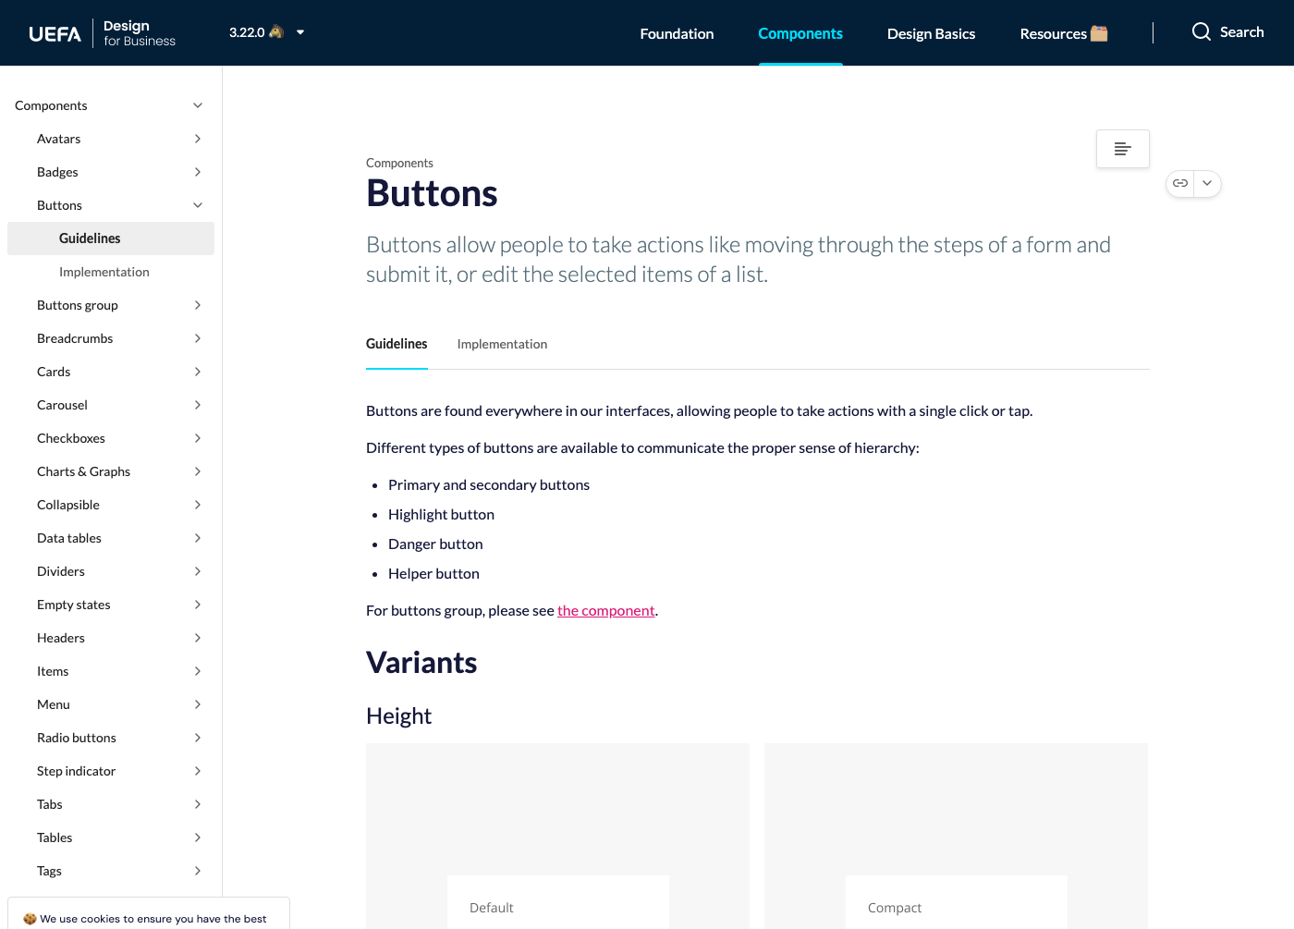This screenshot has height=929, width=1294.
Task: Go to the Foundation nav item
Action: coord(677,33)
